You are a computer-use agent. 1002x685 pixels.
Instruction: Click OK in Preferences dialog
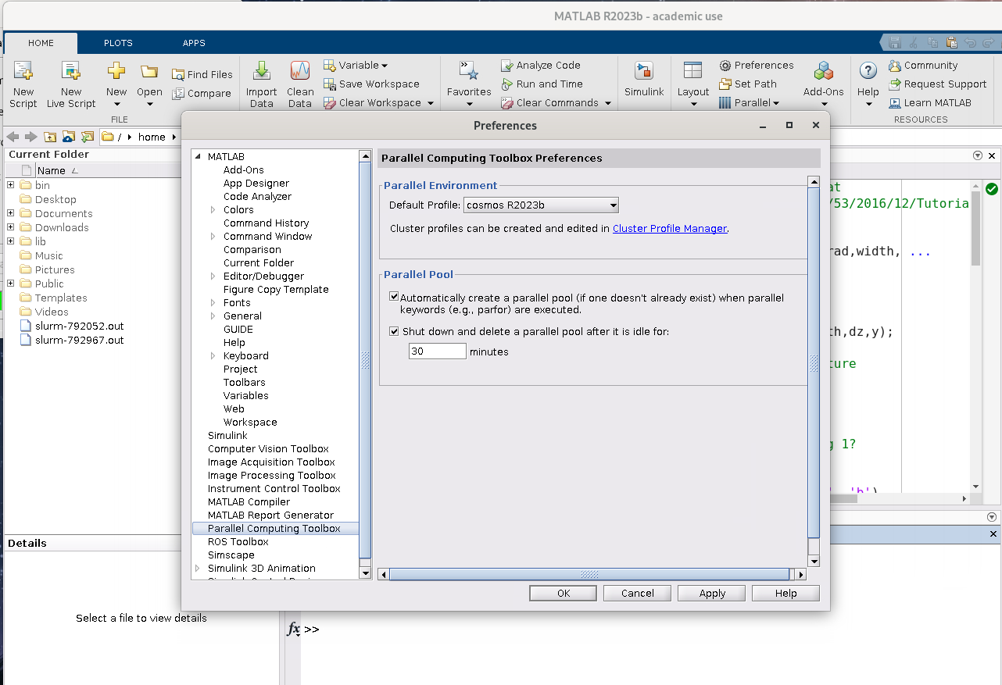pos(564,594)
